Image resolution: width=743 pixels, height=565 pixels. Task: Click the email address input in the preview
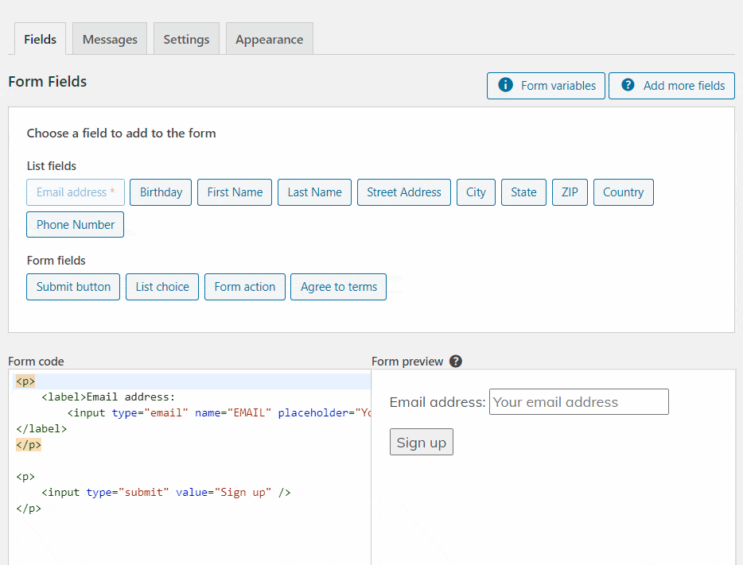578,401
